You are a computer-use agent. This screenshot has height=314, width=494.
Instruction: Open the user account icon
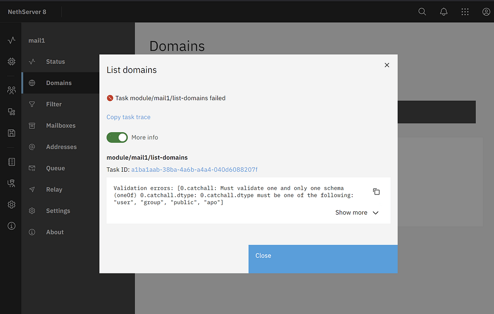point(486,12)
